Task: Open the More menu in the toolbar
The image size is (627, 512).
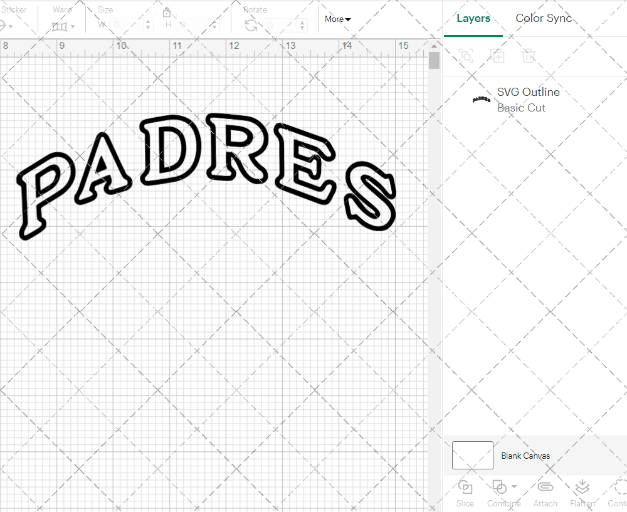Action: [x=337, y=19]
